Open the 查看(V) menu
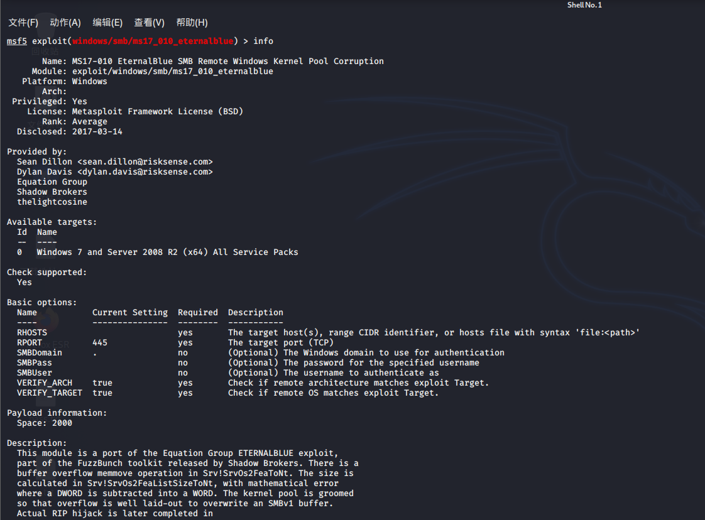705x520 pixels. (x=150, y=23)
